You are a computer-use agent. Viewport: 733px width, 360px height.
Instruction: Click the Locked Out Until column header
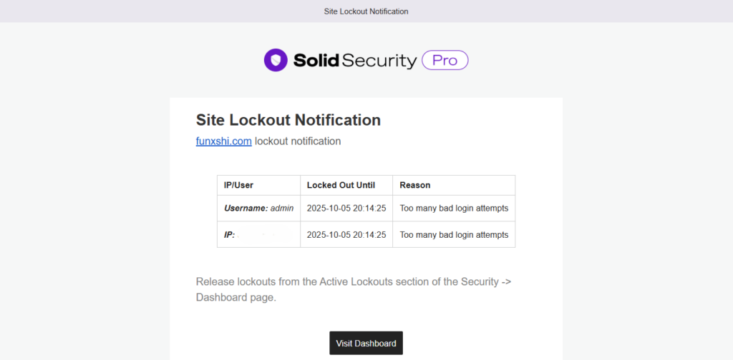(x=340, y=185)
